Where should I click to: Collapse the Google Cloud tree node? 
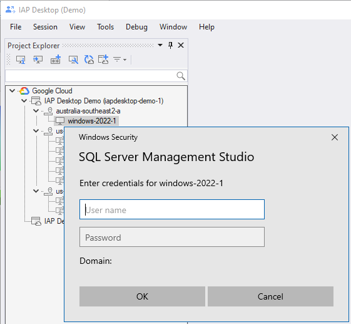(x=13, y=91)
